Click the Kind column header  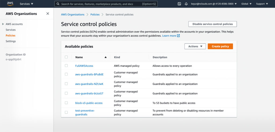[x=117, y=57]
